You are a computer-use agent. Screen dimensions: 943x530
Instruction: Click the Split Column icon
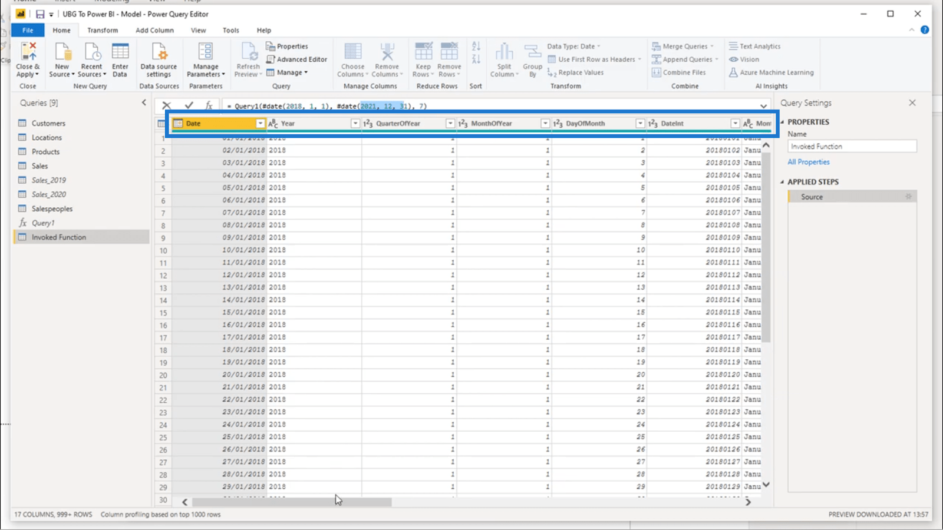504,52
